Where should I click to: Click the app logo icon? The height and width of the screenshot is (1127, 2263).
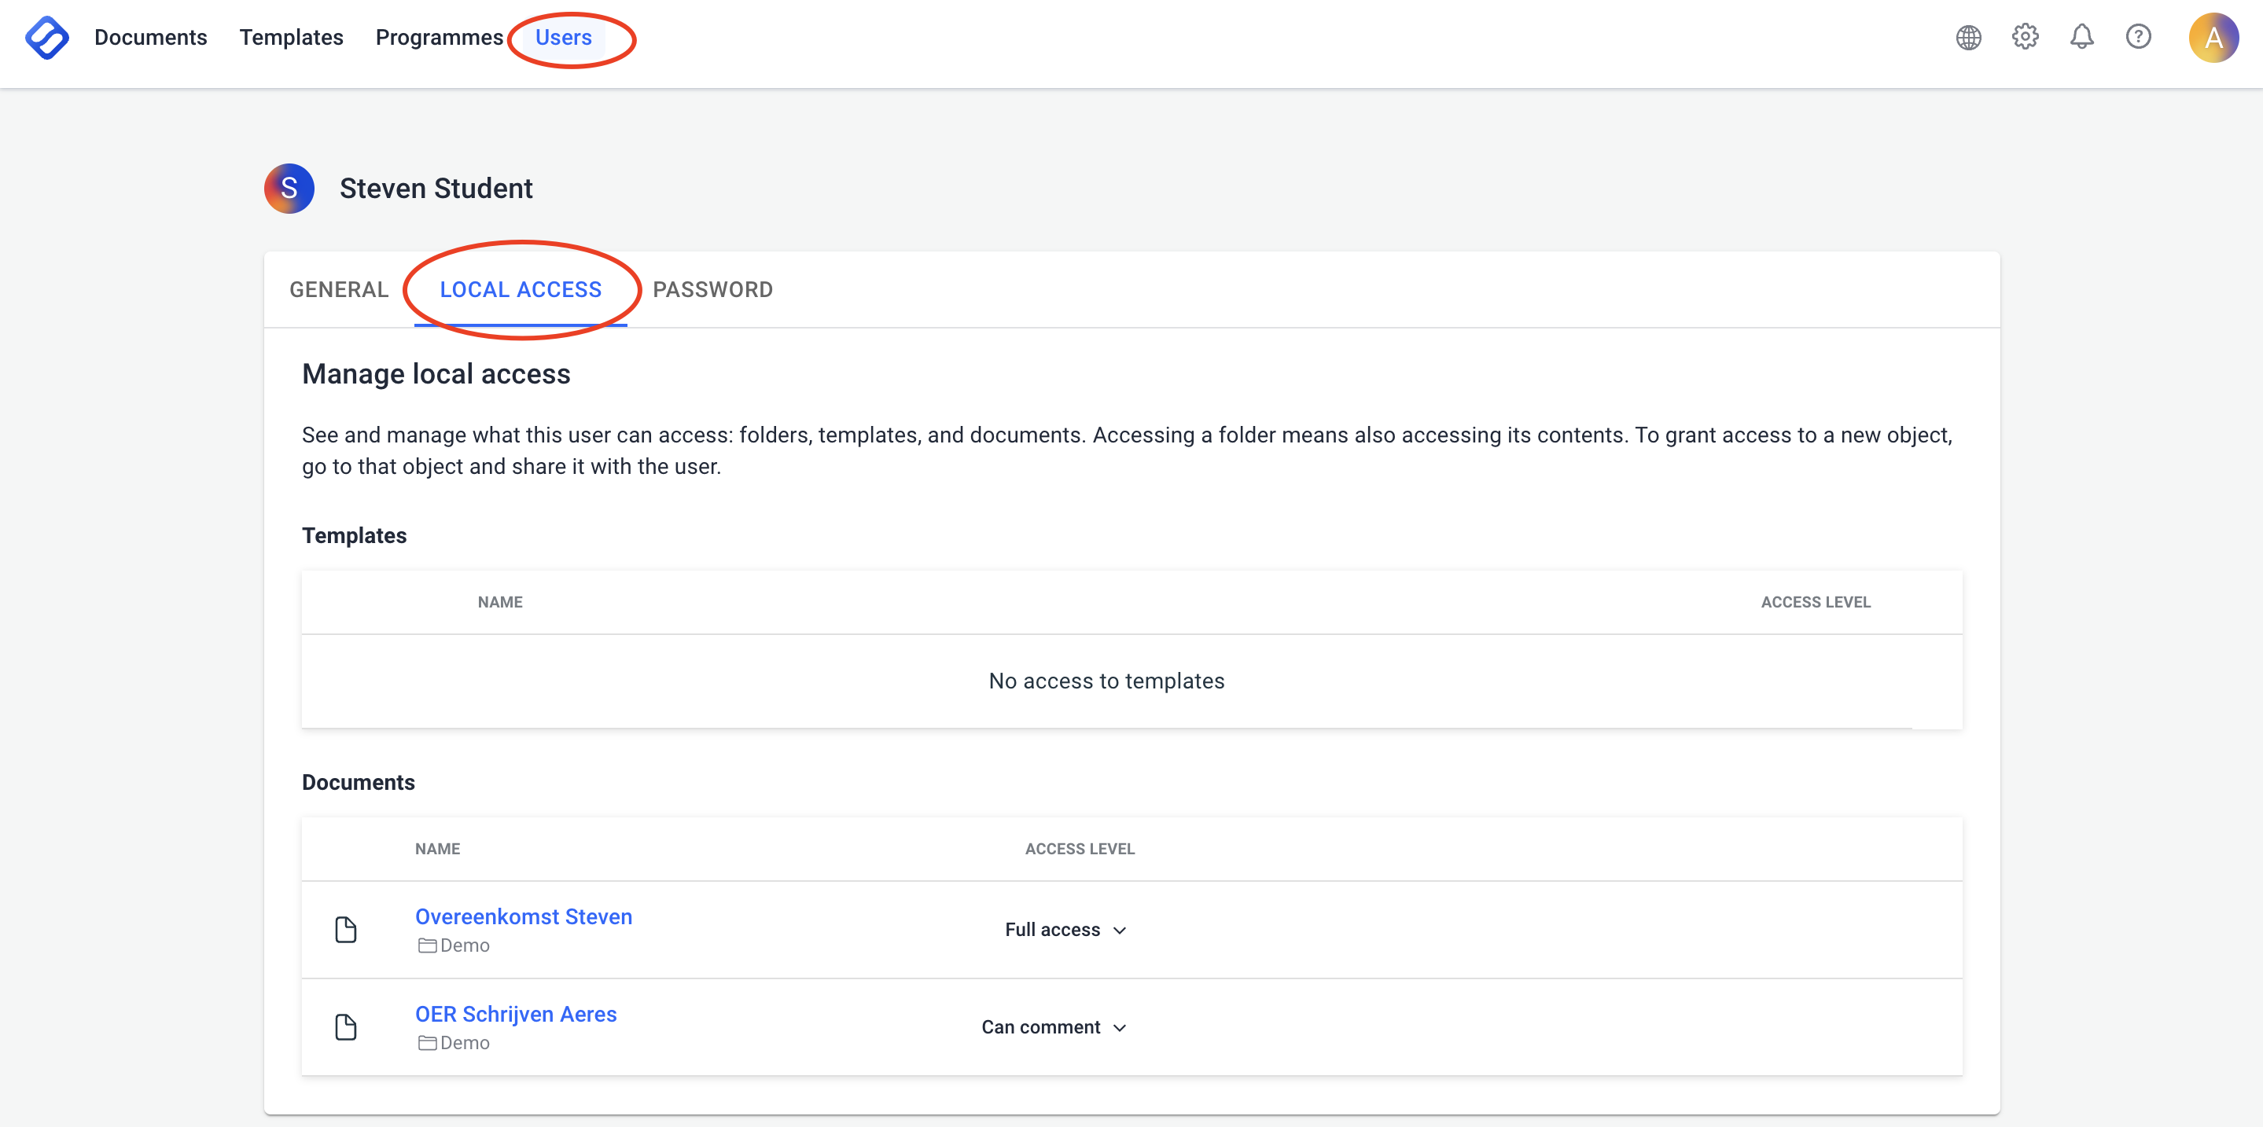[x=46, y=38]
